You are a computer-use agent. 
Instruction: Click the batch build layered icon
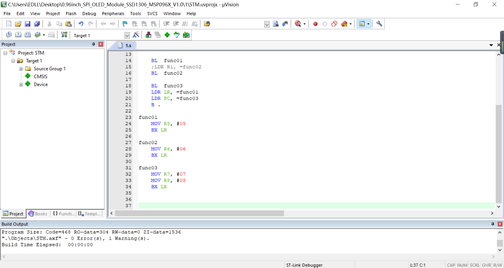pos(38,35)
